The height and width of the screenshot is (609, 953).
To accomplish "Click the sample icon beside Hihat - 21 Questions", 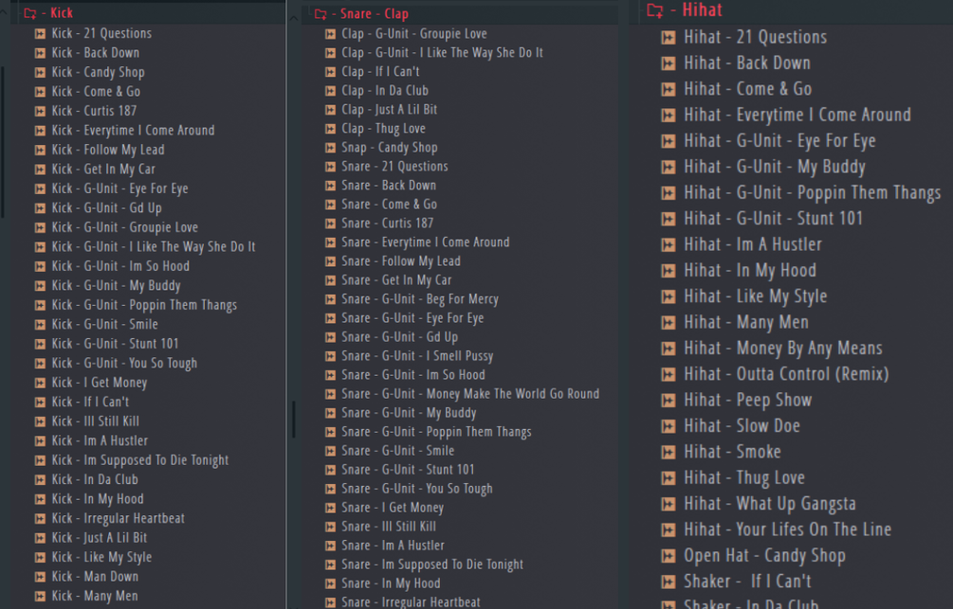I will [669, 38].
